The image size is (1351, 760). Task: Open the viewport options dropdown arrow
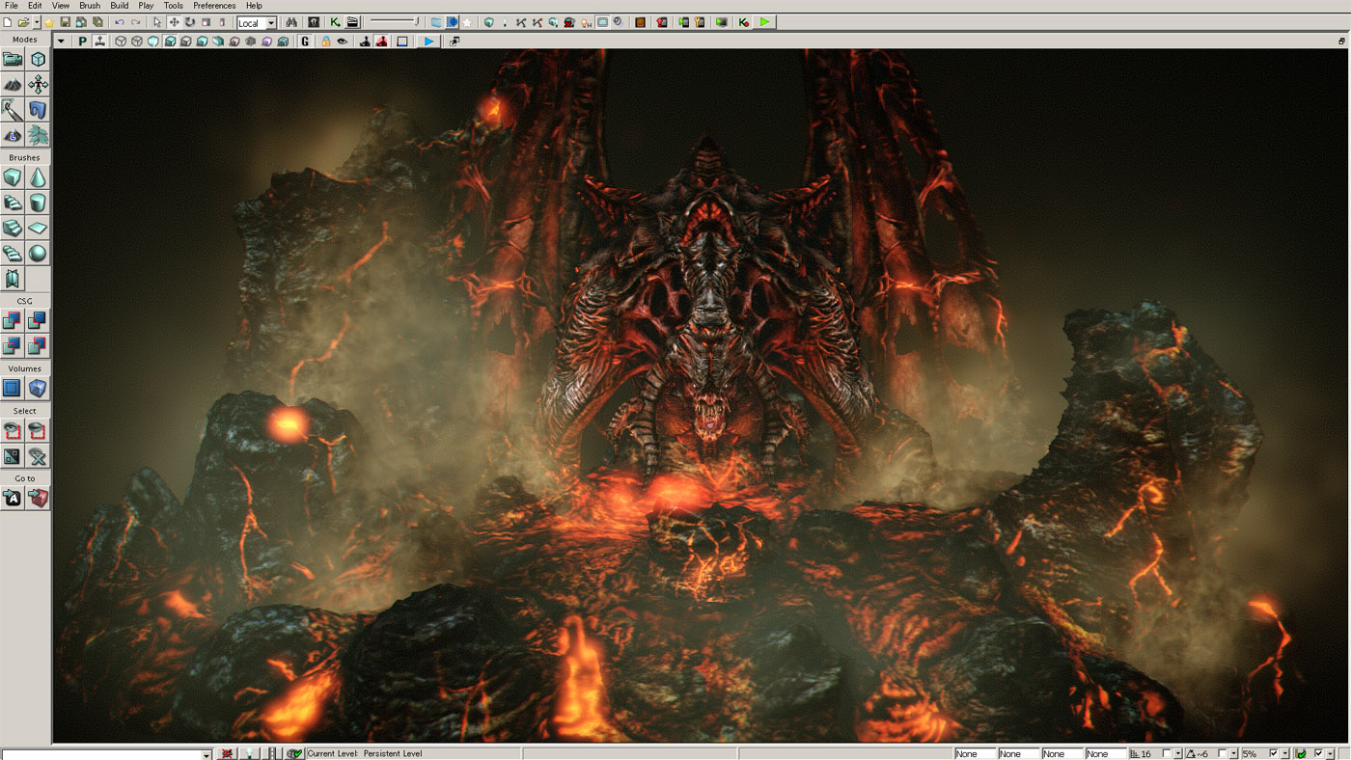pyautogui.click(x=61, y=41)
